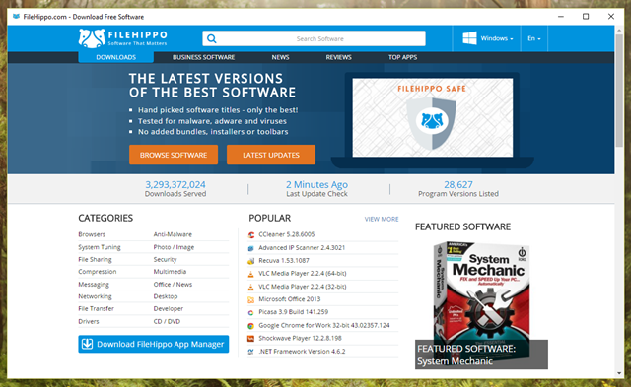Click the Google Chrome icon in Popular list
This screenshot has width=631, height=387.
(251, 326)
